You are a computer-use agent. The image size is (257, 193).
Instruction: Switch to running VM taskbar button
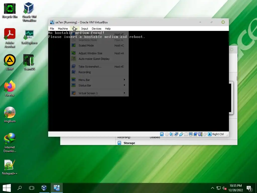(x=57, y=188)
